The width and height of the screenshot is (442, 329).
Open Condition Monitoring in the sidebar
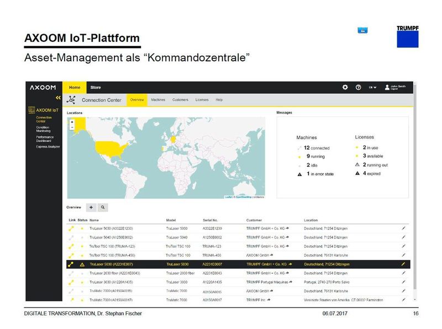click(x=44, y=129)
